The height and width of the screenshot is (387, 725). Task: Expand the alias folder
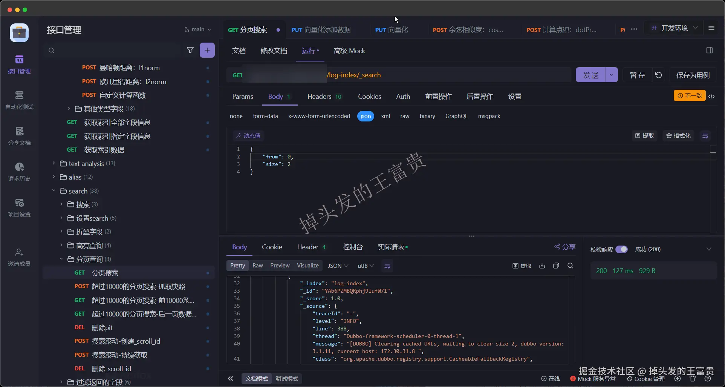coord(54,177)
